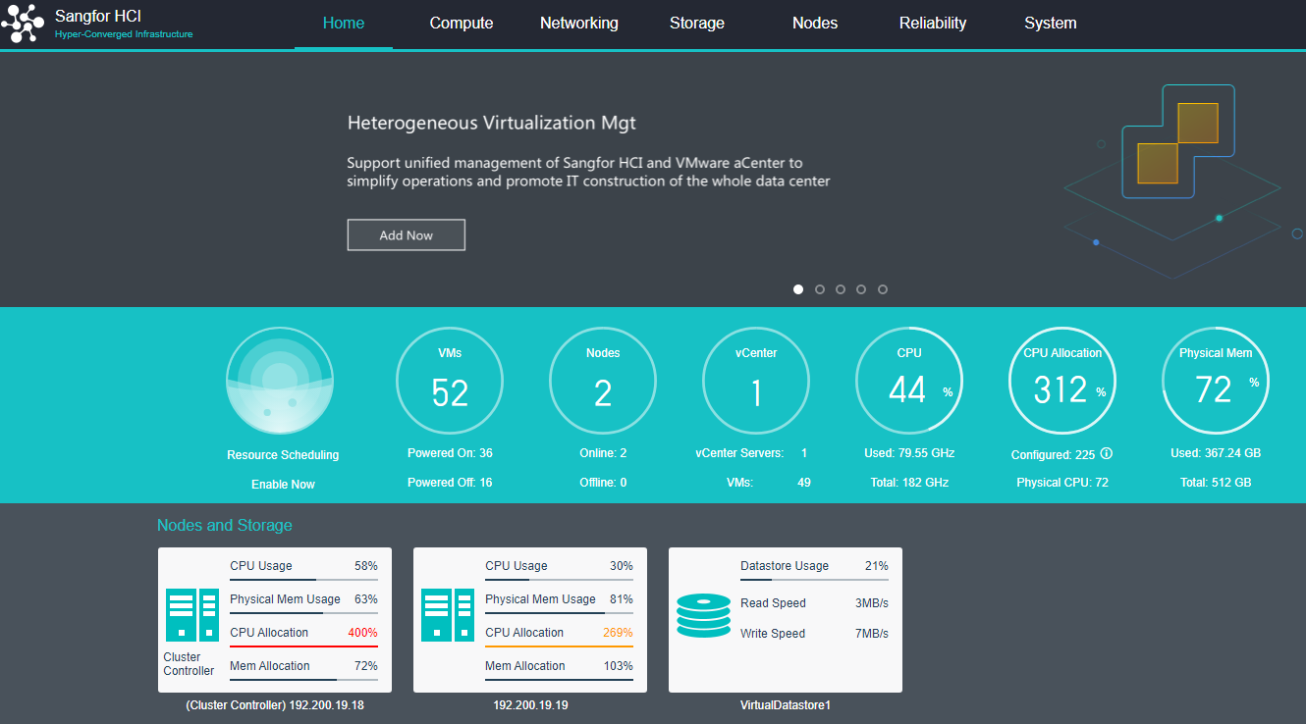Viewport: 1306px width, 724px height.
Task: Select the first banner carousel dot
Action: click(x=798, y=289)
